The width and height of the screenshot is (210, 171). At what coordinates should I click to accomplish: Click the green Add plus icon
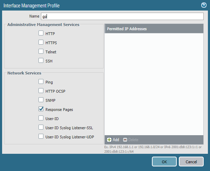[109, 140]
